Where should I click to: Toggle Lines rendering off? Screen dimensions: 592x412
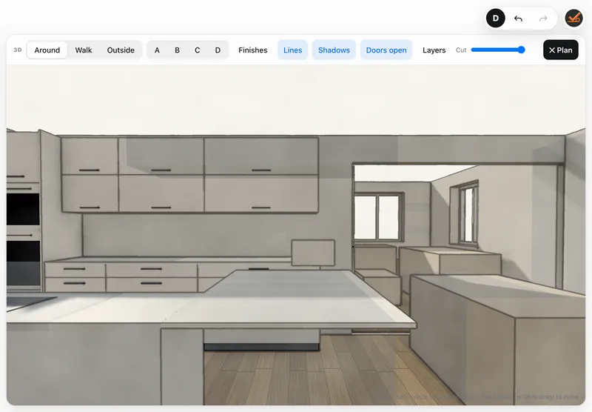pos(292,50)
